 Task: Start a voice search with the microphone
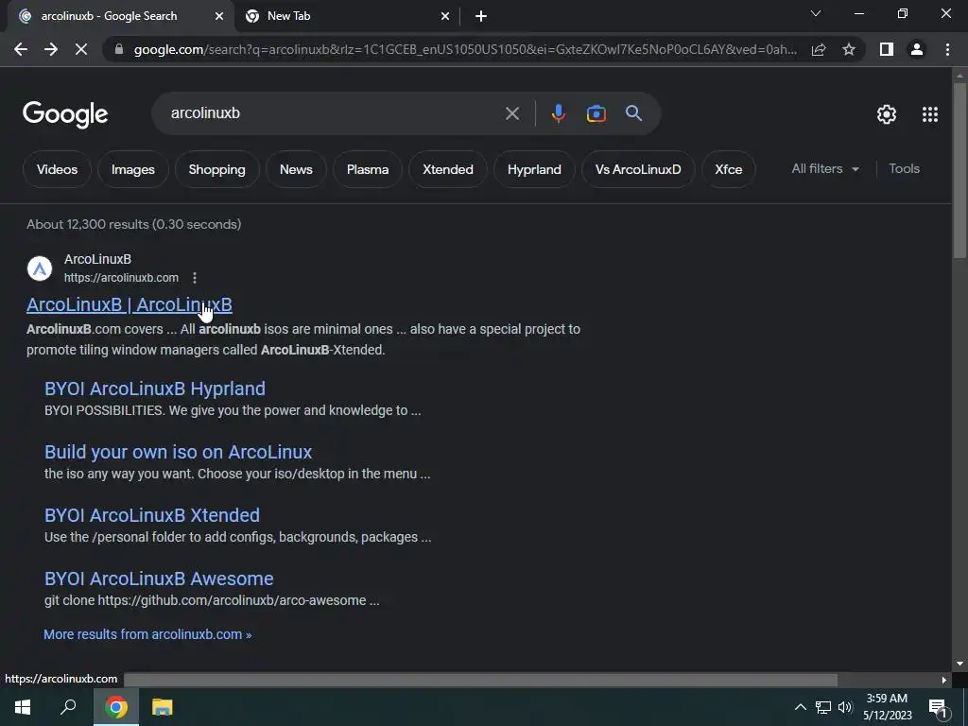558,113
